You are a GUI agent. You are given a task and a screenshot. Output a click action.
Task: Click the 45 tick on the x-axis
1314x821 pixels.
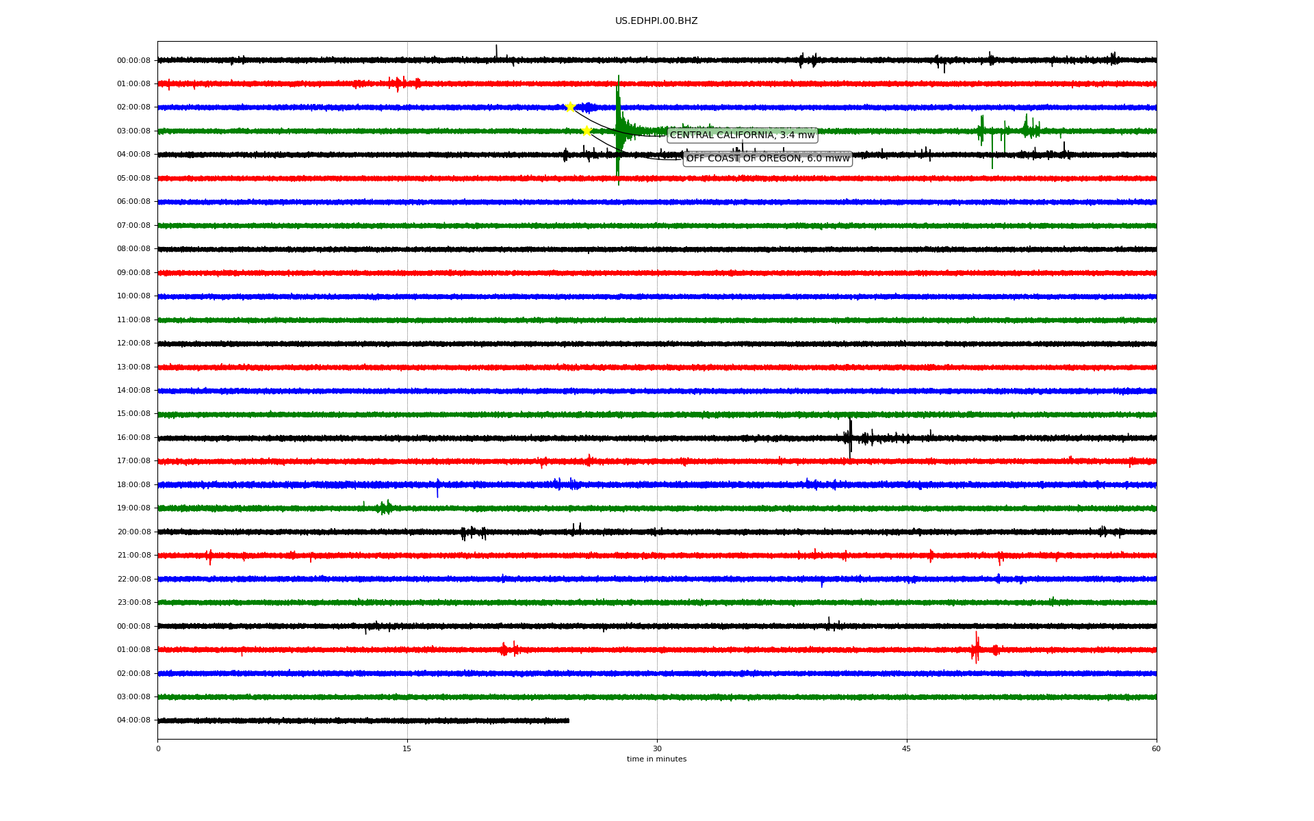(x=907, y=748)
